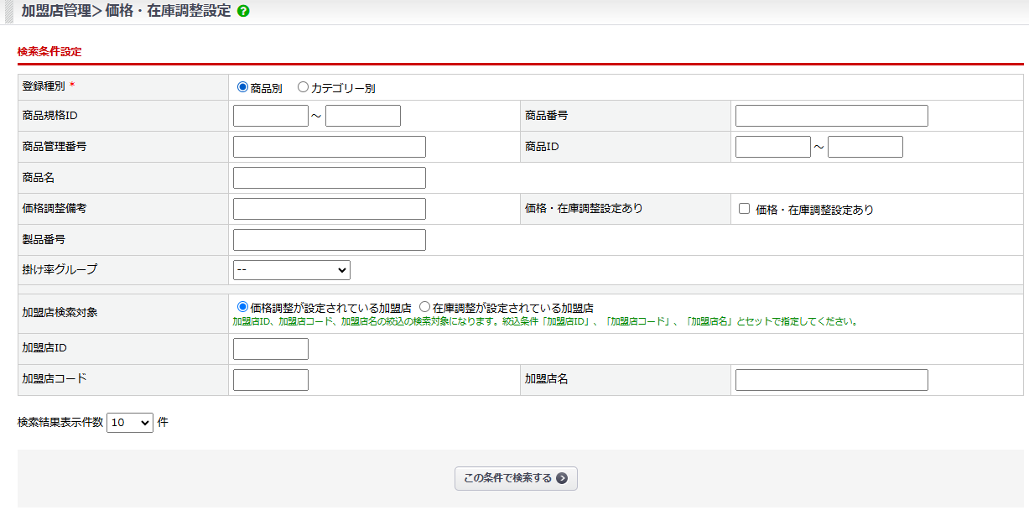Screen dimensions: 1029x510
Task: Click the green help icon beside page title
Action: (x=243, y=12)
